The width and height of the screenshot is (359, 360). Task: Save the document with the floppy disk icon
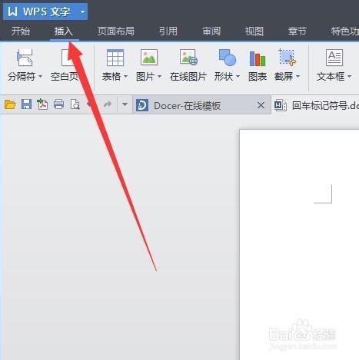(26, 104)
